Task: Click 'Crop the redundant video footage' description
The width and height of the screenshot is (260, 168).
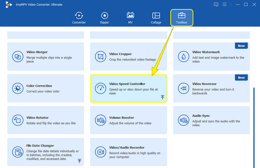Action: [x=132, y=60]
